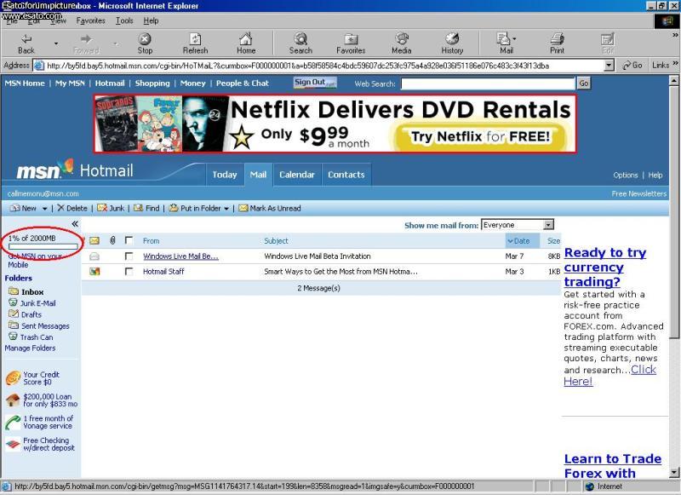The width and height of the screenshot is (681, 495).
Task: Switch to the Calendar tab
Action: 296,175
